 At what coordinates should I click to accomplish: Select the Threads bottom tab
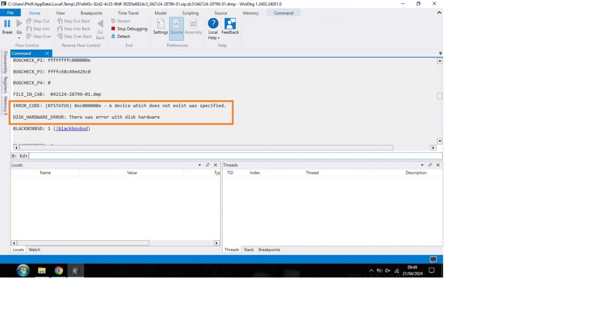[232, 250]
